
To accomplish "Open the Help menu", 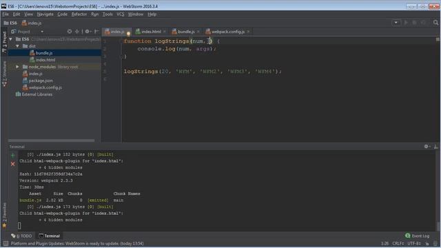I will point(152,14).
